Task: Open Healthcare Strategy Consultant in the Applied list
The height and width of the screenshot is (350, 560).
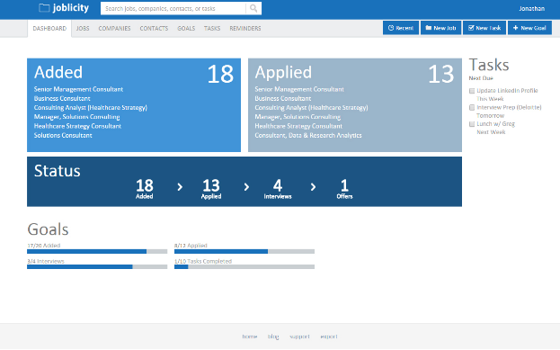Action: point(298,126)
